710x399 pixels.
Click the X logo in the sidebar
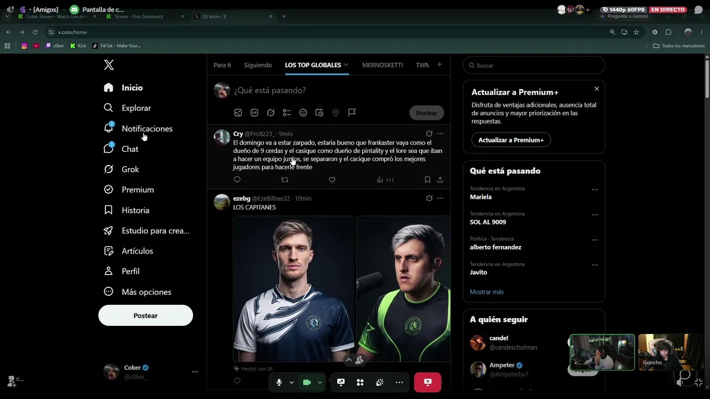pyautogui.click(x=109, y=65)
